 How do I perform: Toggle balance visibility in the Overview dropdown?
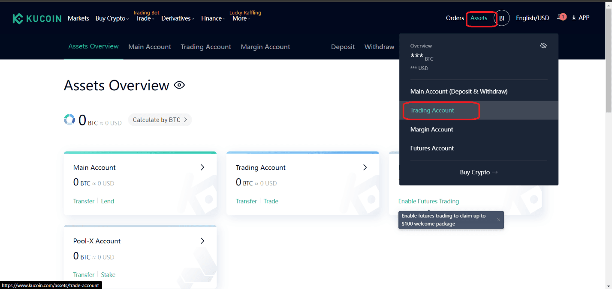(543, 46)
